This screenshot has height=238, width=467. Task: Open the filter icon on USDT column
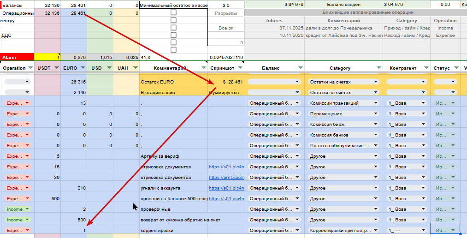pos(57,68)
